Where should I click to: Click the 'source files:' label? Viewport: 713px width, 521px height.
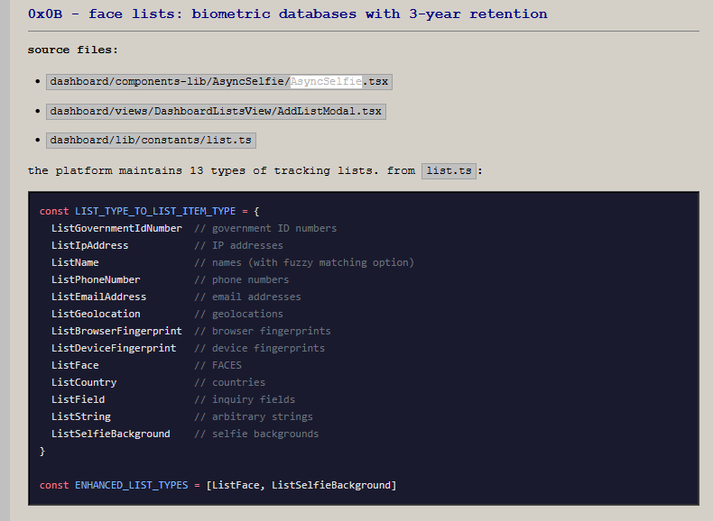[73, 50]
